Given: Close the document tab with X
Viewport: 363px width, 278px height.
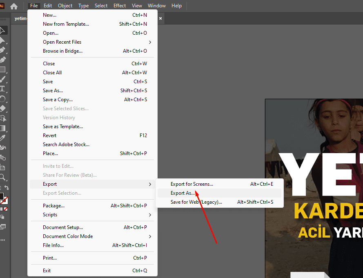Looking at the screenshot, I should pyautogui.click(x=160, y=18).
